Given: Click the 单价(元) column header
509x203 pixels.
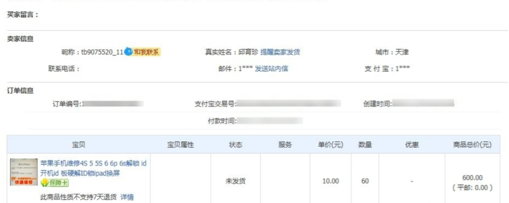Looking at the screenshot, I should coord(330,145).
